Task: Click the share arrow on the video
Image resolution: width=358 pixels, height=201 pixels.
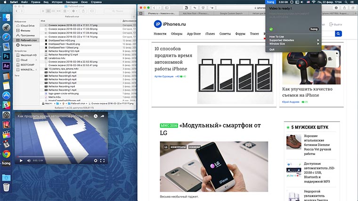Action: 102,116
